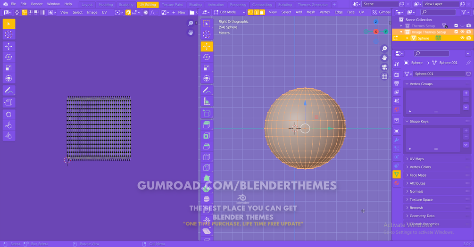
Task: Select the Transform tool in 3D viewport
Action: point(207,78)
